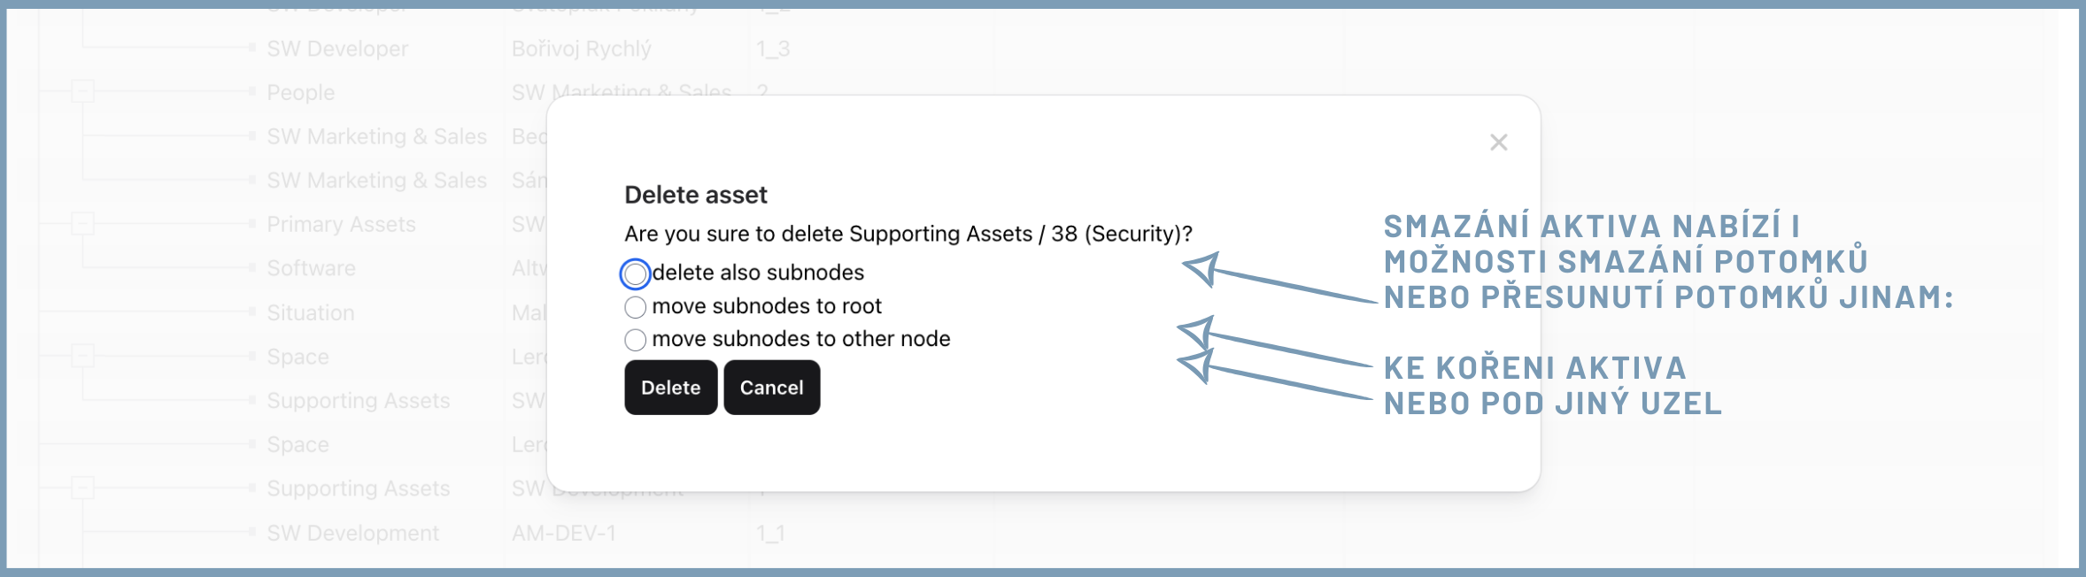
Task: Close the Delete asset dialog
Action: click(1498, 142)
